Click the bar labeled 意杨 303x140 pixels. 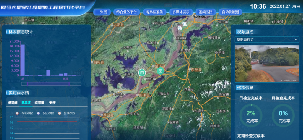click(x=65, y=75)
